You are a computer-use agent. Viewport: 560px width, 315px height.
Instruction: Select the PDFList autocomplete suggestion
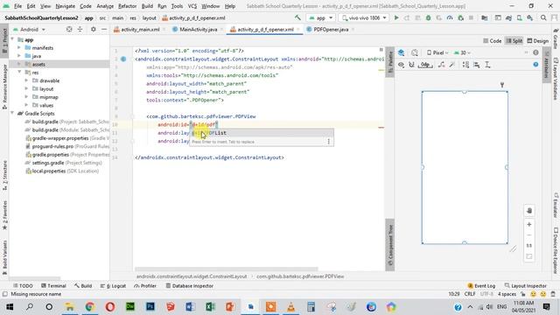pyautogui.click(x=262, y=133)
